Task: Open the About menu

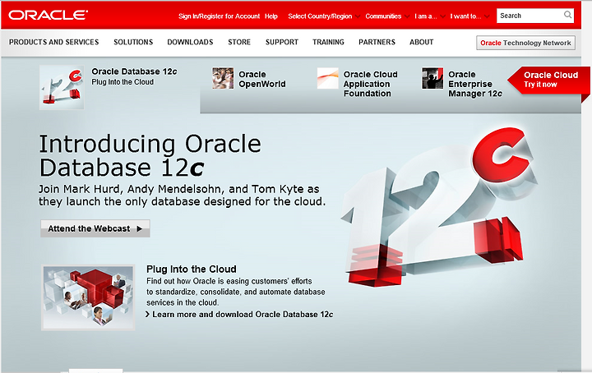Action: (x=422, y=42)
